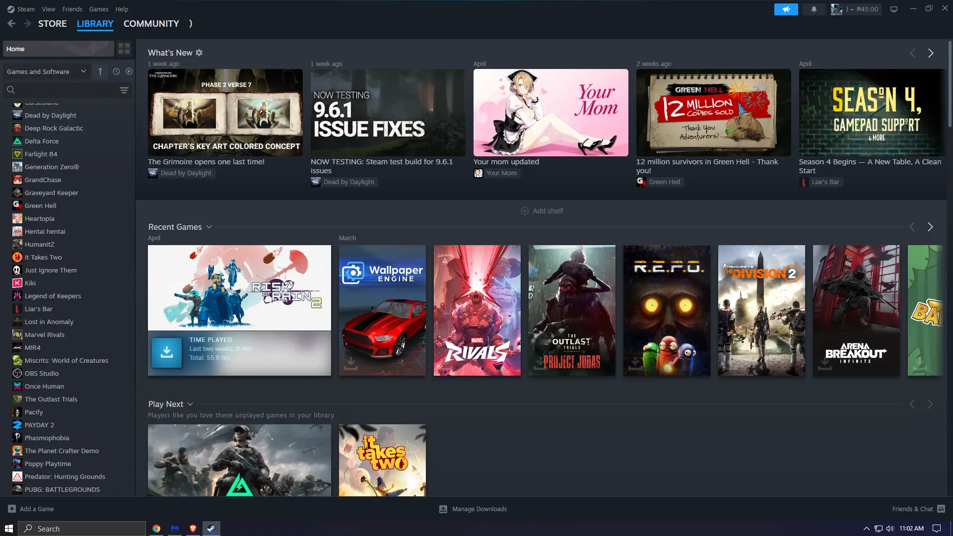
Task: Switch to the COMMUNITY tab
Action: click(x=151, y=23)
